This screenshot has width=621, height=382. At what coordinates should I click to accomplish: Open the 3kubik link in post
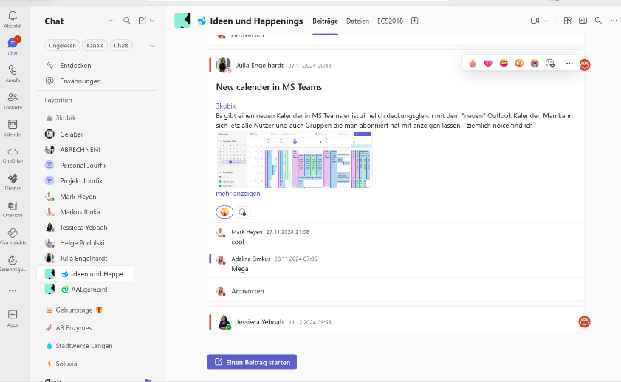[226, 106]
